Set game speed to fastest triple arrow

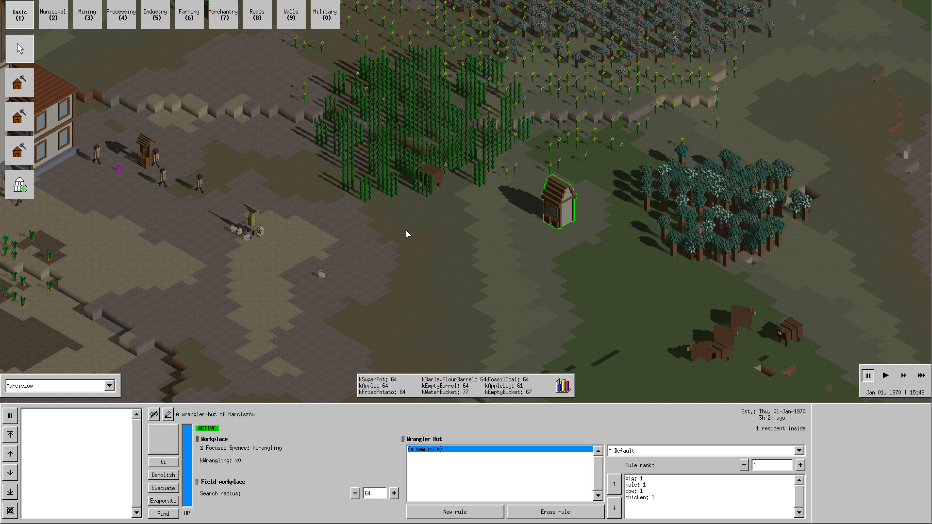[921, 375]
